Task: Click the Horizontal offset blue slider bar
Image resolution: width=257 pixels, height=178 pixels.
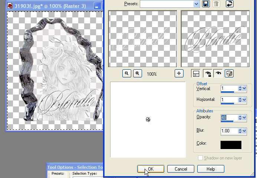Action: pos(227,103)
